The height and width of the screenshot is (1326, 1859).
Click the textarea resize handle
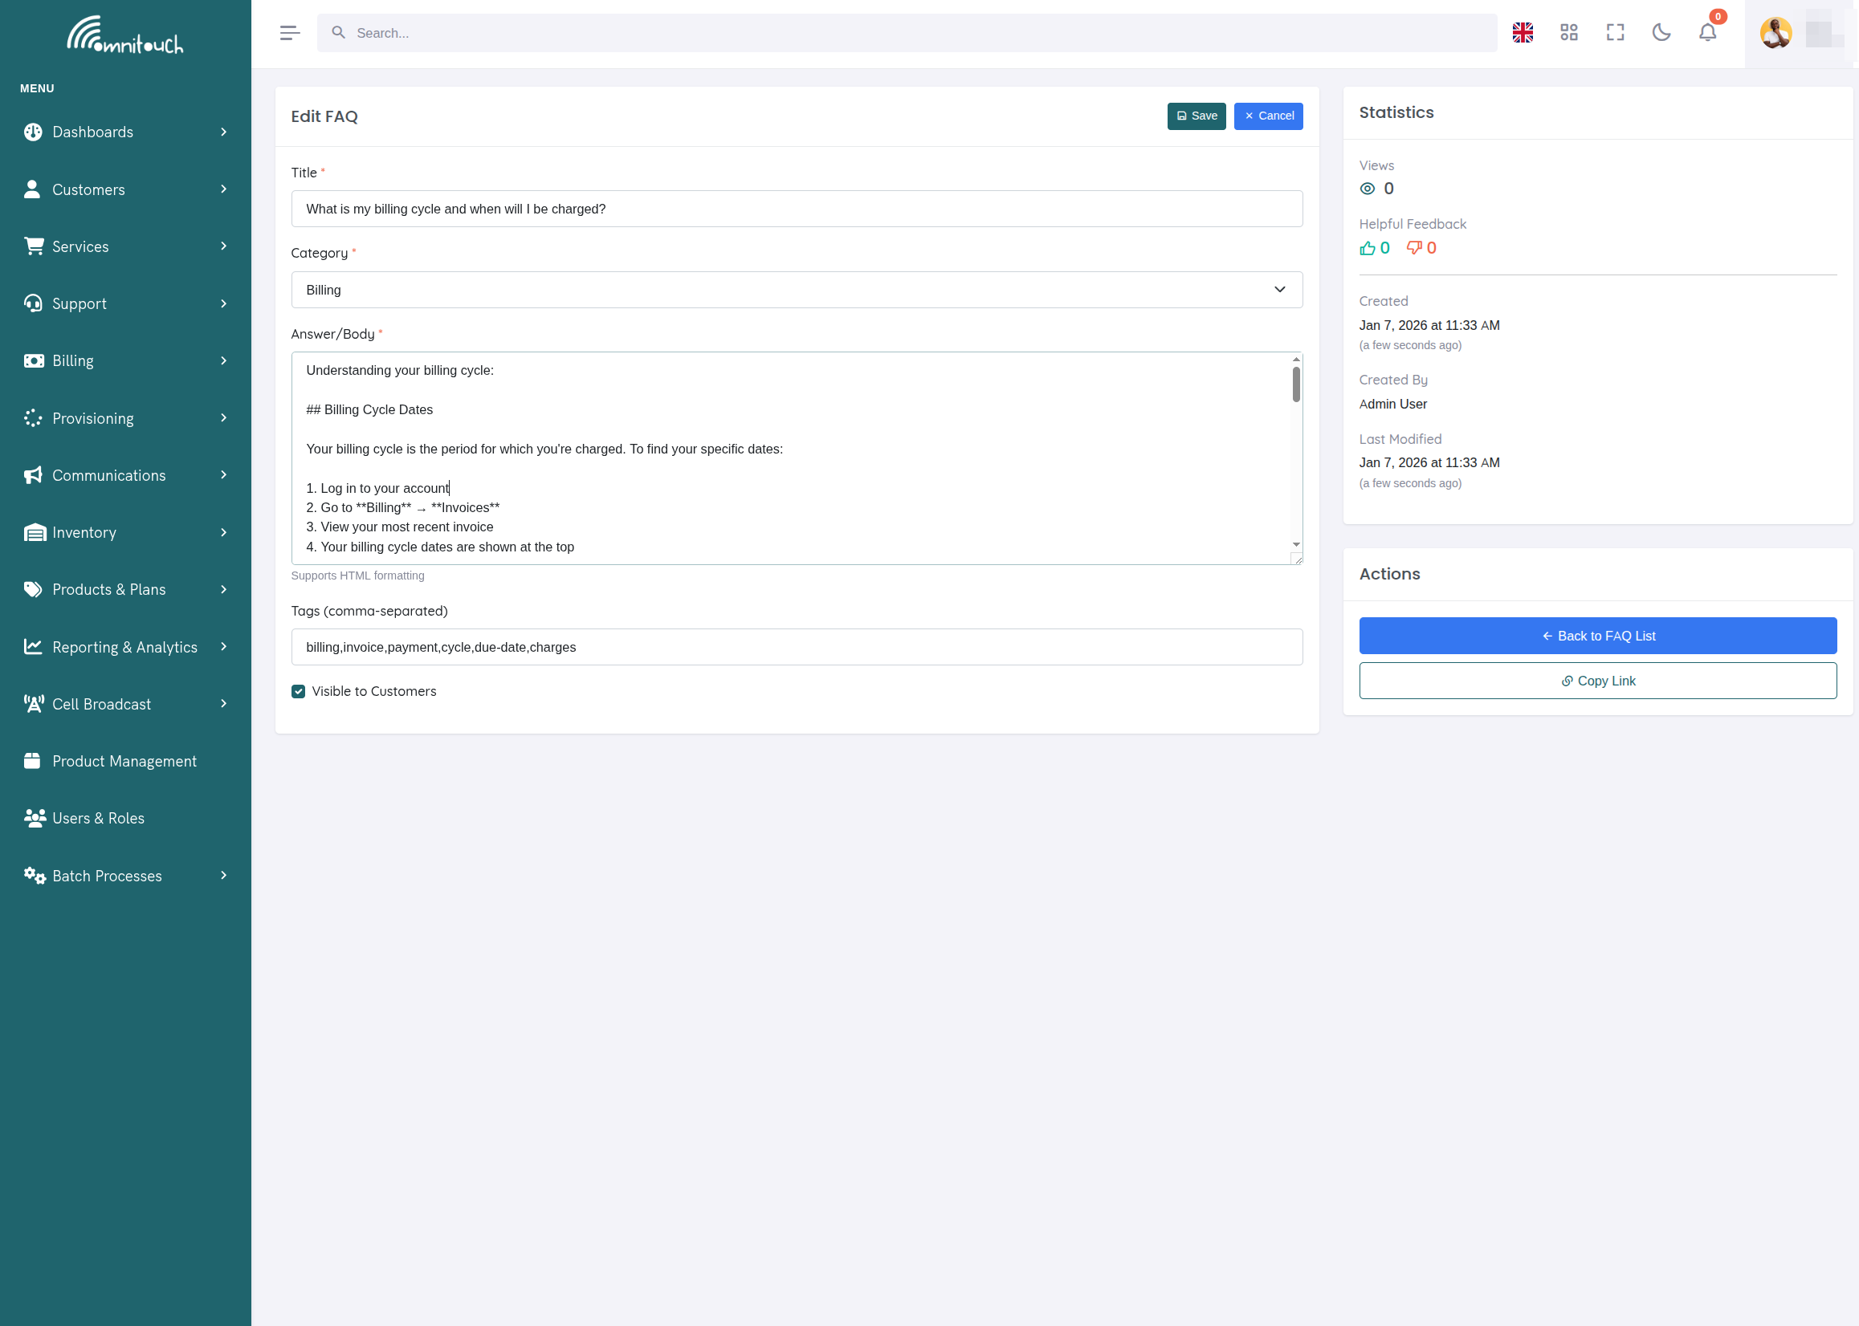[1297, 559]
